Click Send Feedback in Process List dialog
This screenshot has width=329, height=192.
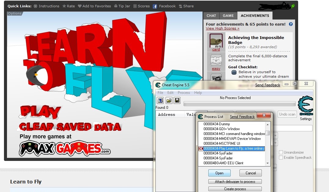(242, 117)
